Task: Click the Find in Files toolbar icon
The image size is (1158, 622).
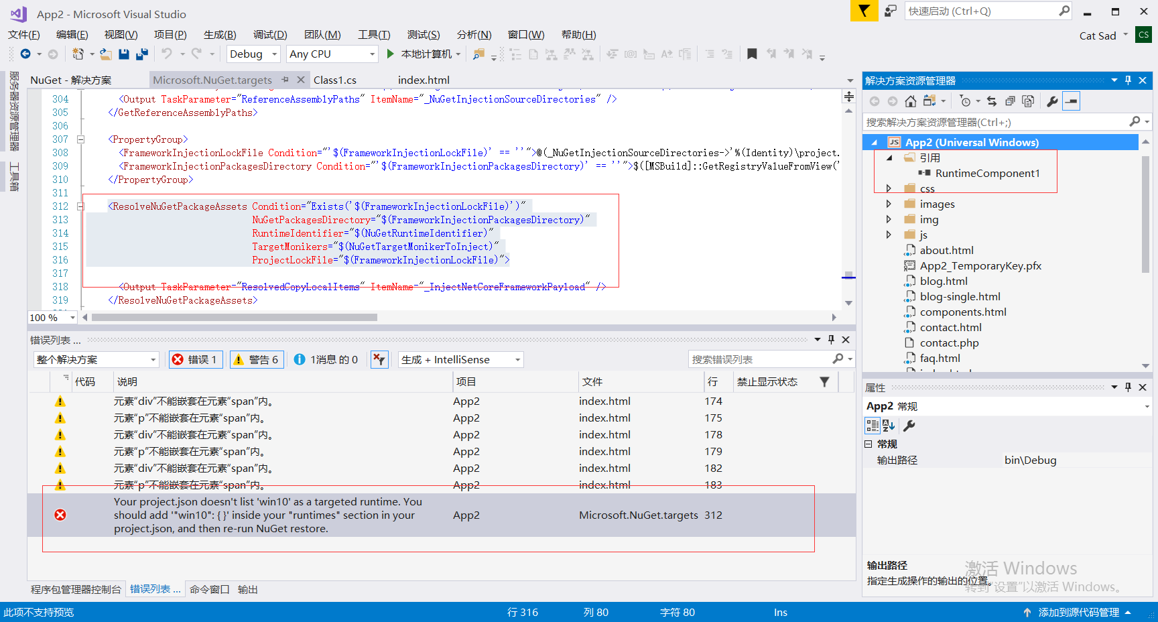Action: (478, 54)
